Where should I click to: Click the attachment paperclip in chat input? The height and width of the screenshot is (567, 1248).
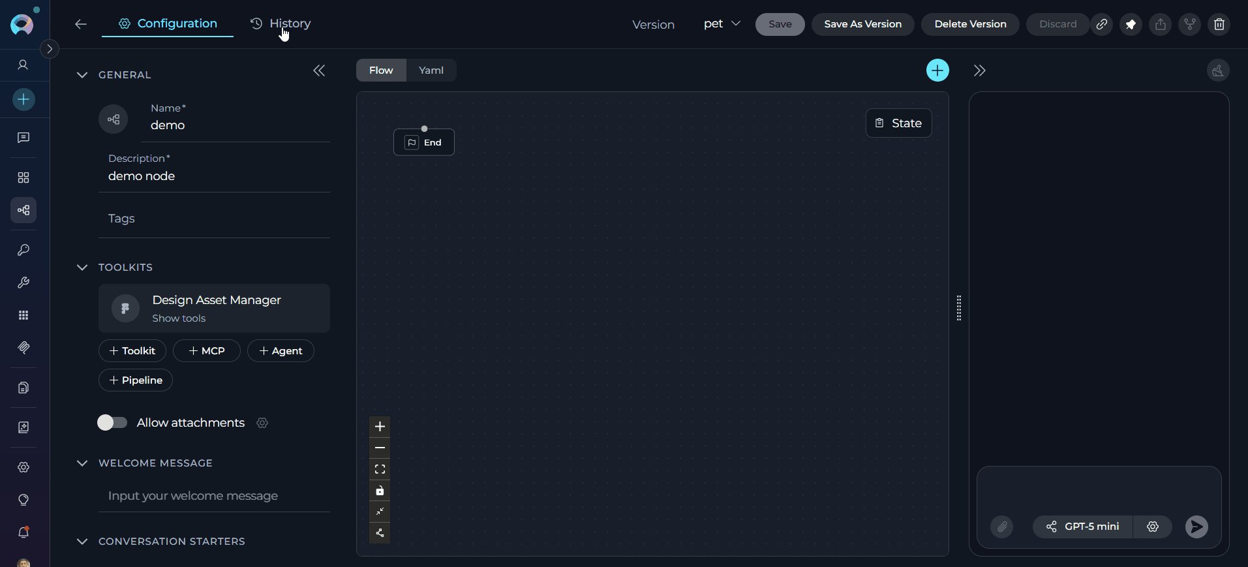pyautogui.click(x=1001, y=527)
